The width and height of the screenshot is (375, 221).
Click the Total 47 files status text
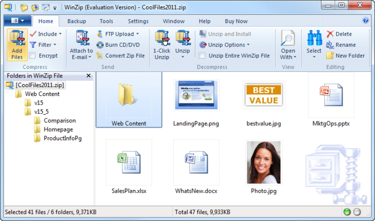click(202, 212)
